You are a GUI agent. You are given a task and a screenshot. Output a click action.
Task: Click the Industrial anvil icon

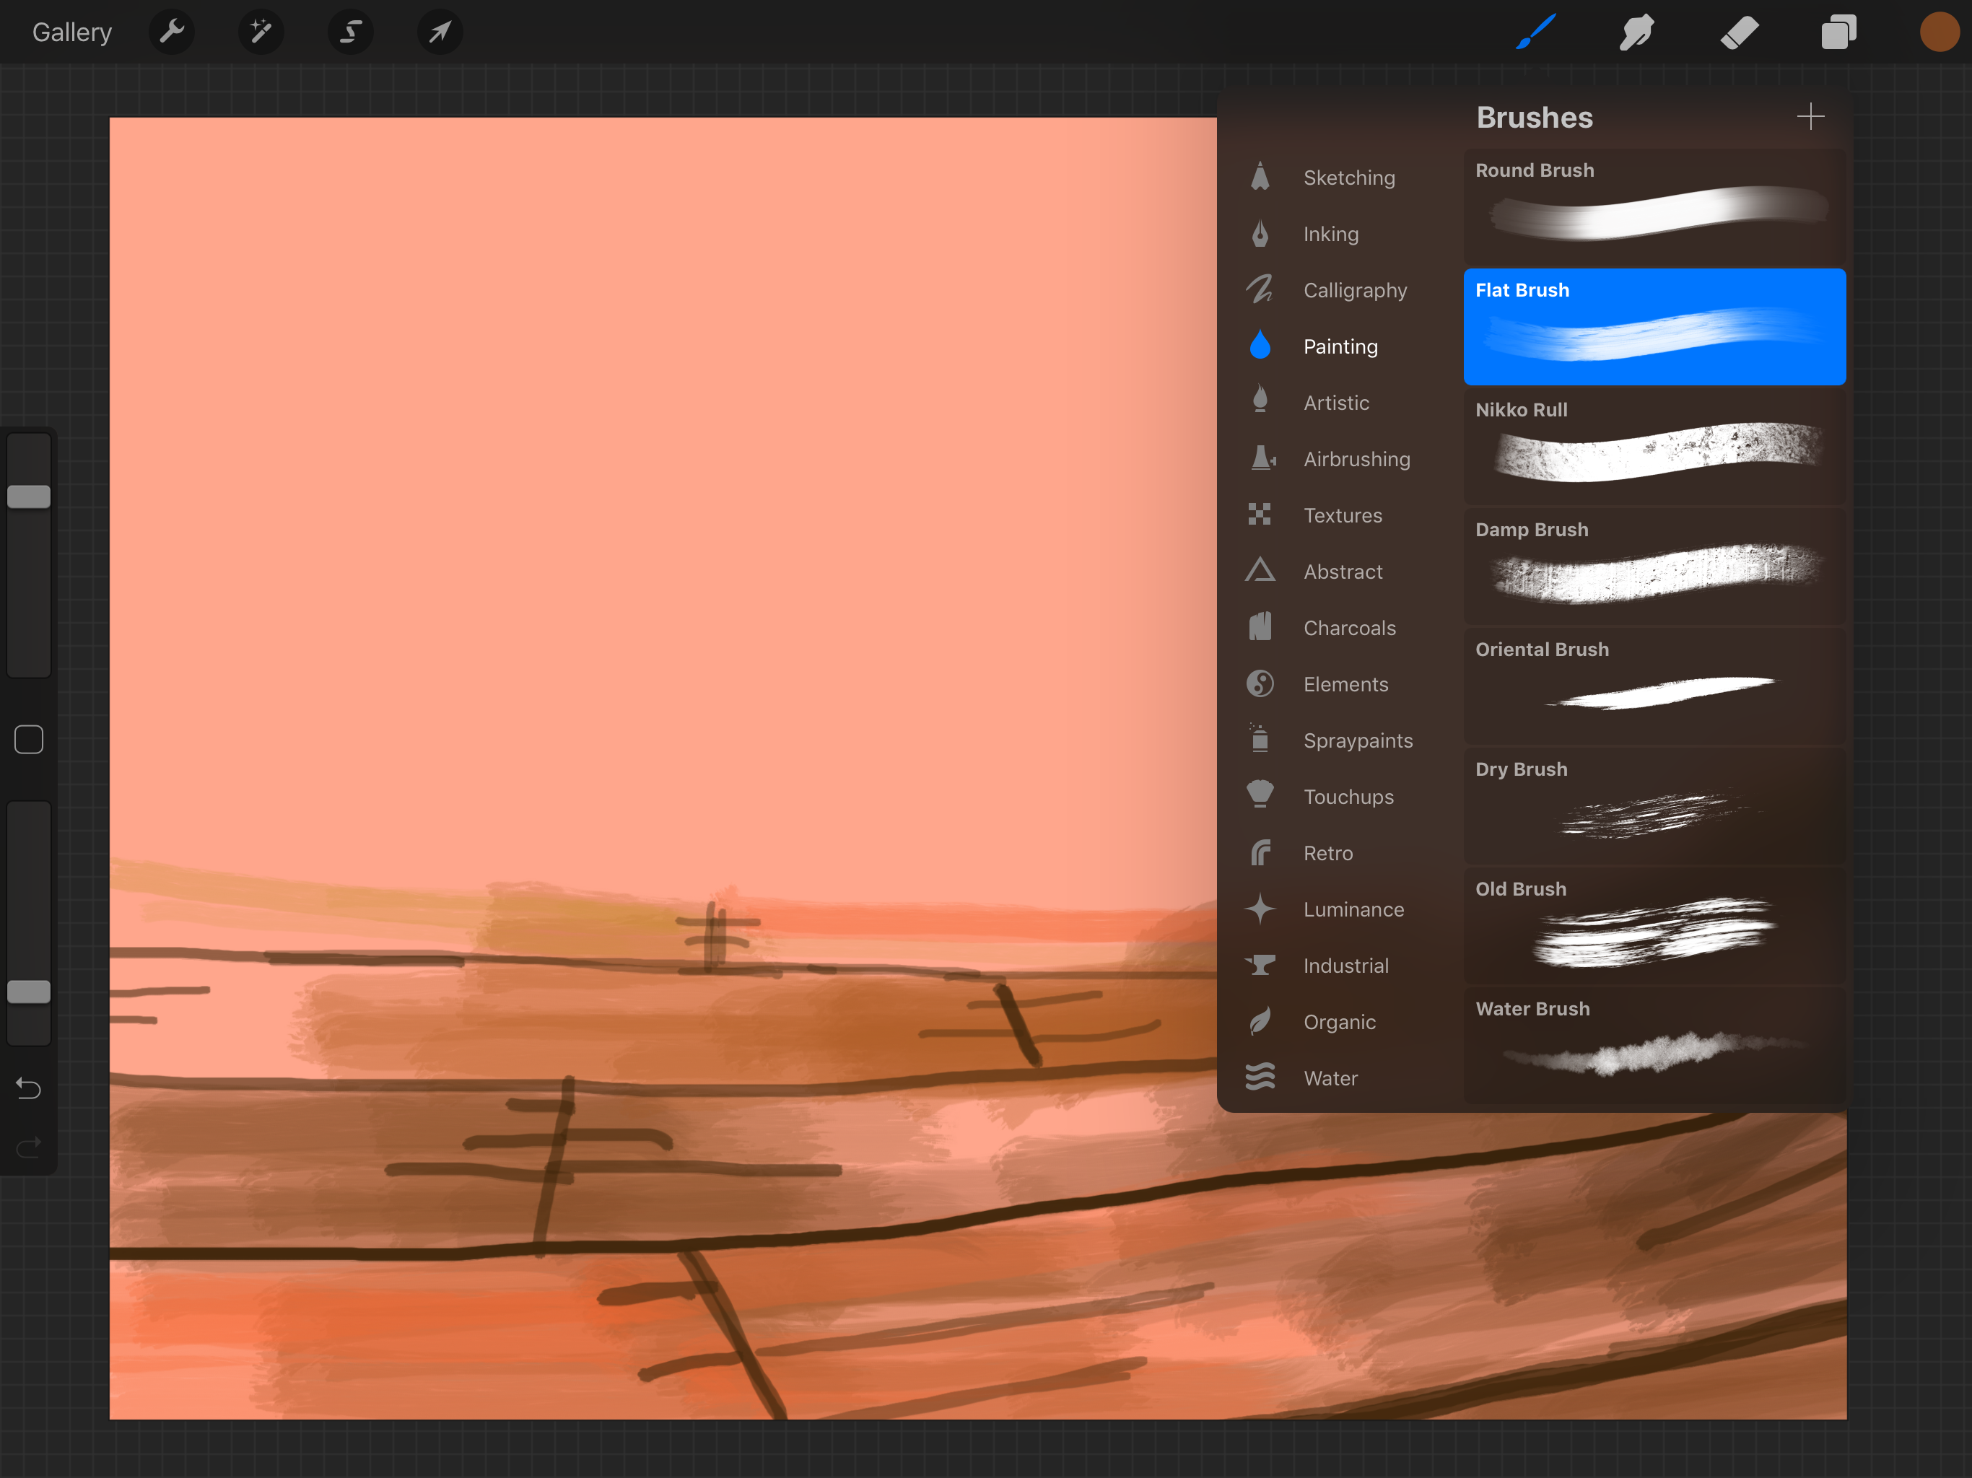click(x=1260, y=965)
